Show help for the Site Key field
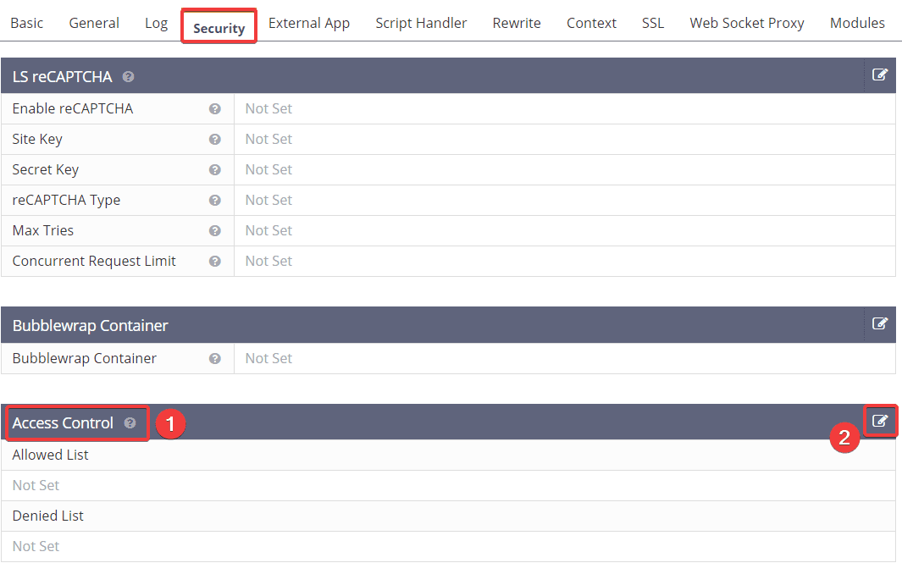The height and width of the screenshot is (563, 902). pyautogui.click(x=214, y=139)
